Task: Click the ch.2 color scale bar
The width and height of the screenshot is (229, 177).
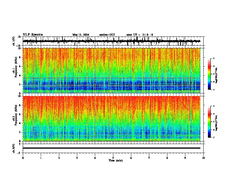Action: click(x=209, y=122)
